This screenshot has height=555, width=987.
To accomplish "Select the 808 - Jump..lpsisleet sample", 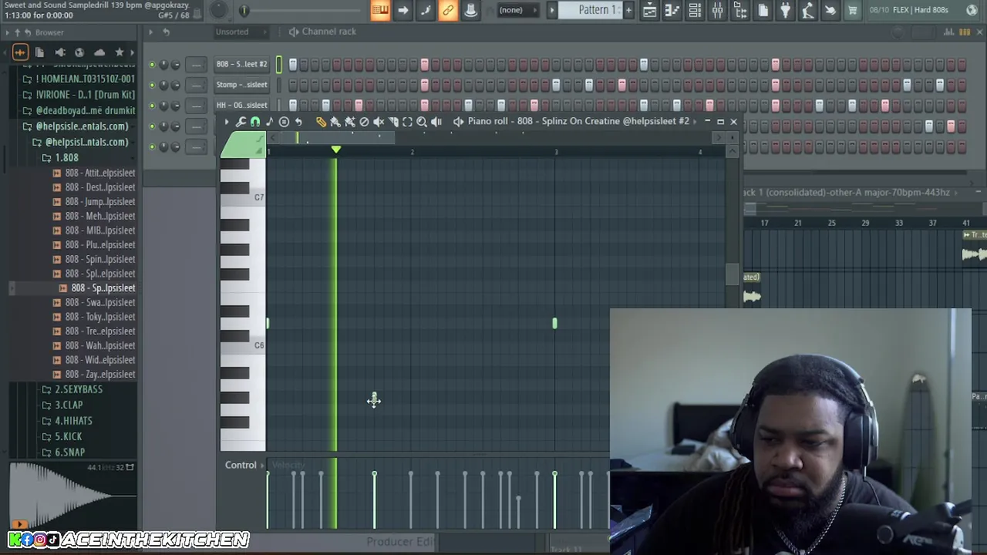I will 93,202.
